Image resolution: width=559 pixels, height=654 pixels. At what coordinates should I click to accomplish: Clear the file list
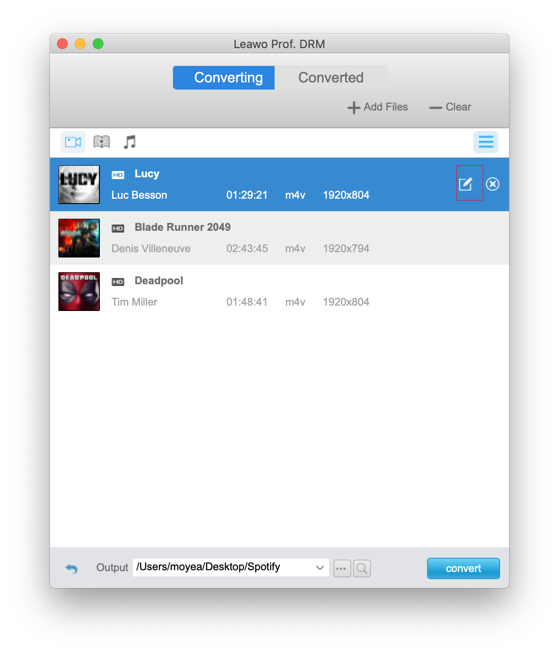(x=450, y=107)
